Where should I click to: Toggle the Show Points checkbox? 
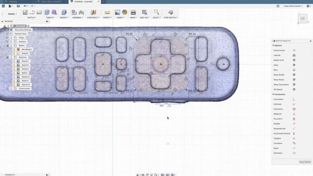point(294,80)
